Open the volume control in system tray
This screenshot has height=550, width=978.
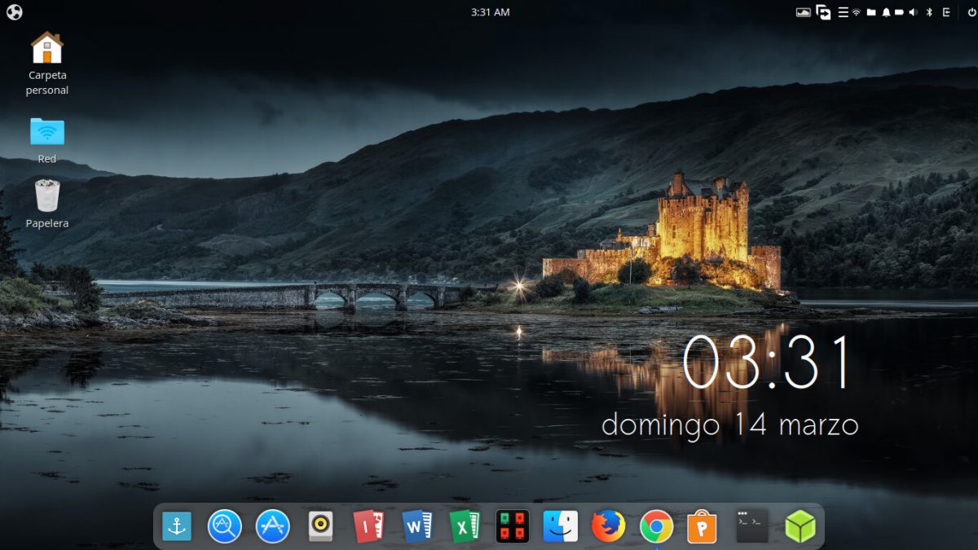click(913, 12)
